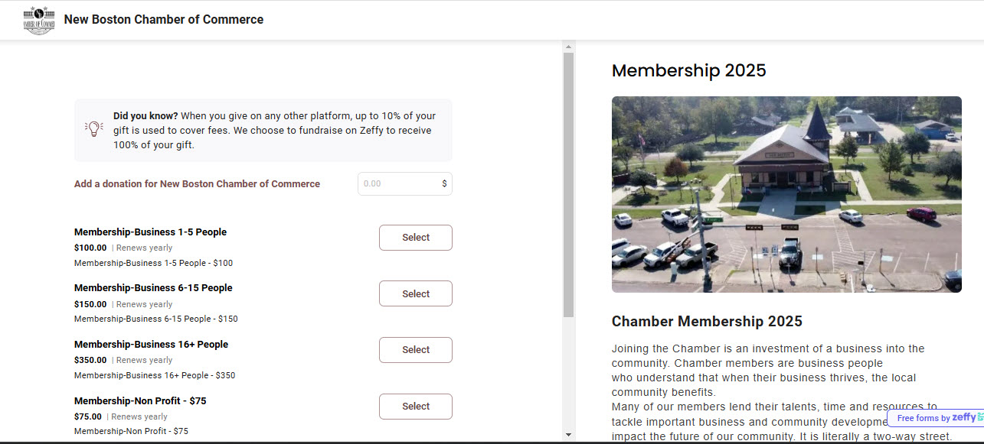Select the Membership-Business 6-15 People plan
Viewport: 984px width, 444px height.
pyautogui.click(x=415, y=293)
